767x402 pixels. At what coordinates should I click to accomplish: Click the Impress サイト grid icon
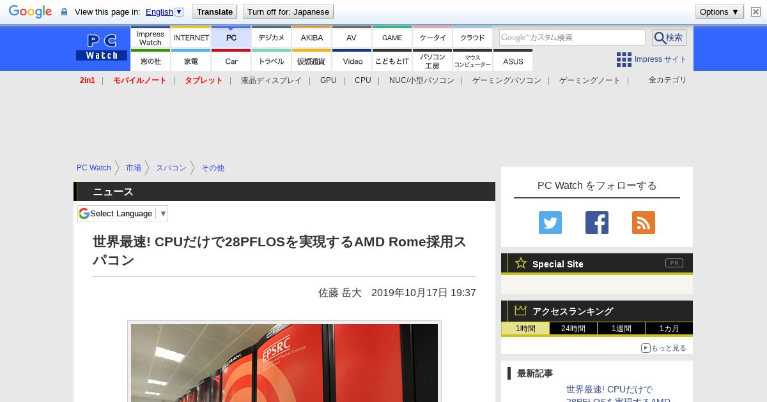[x=624, y=59]
